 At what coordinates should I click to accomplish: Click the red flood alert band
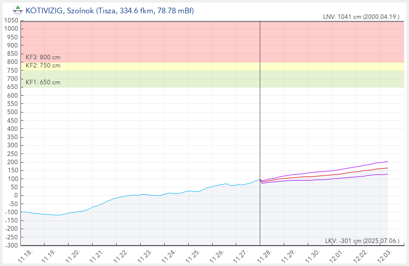204,41
